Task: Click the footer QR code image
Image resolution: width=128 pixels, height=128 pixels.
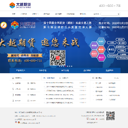Action: pyautogui.click(x=111, y=116)
